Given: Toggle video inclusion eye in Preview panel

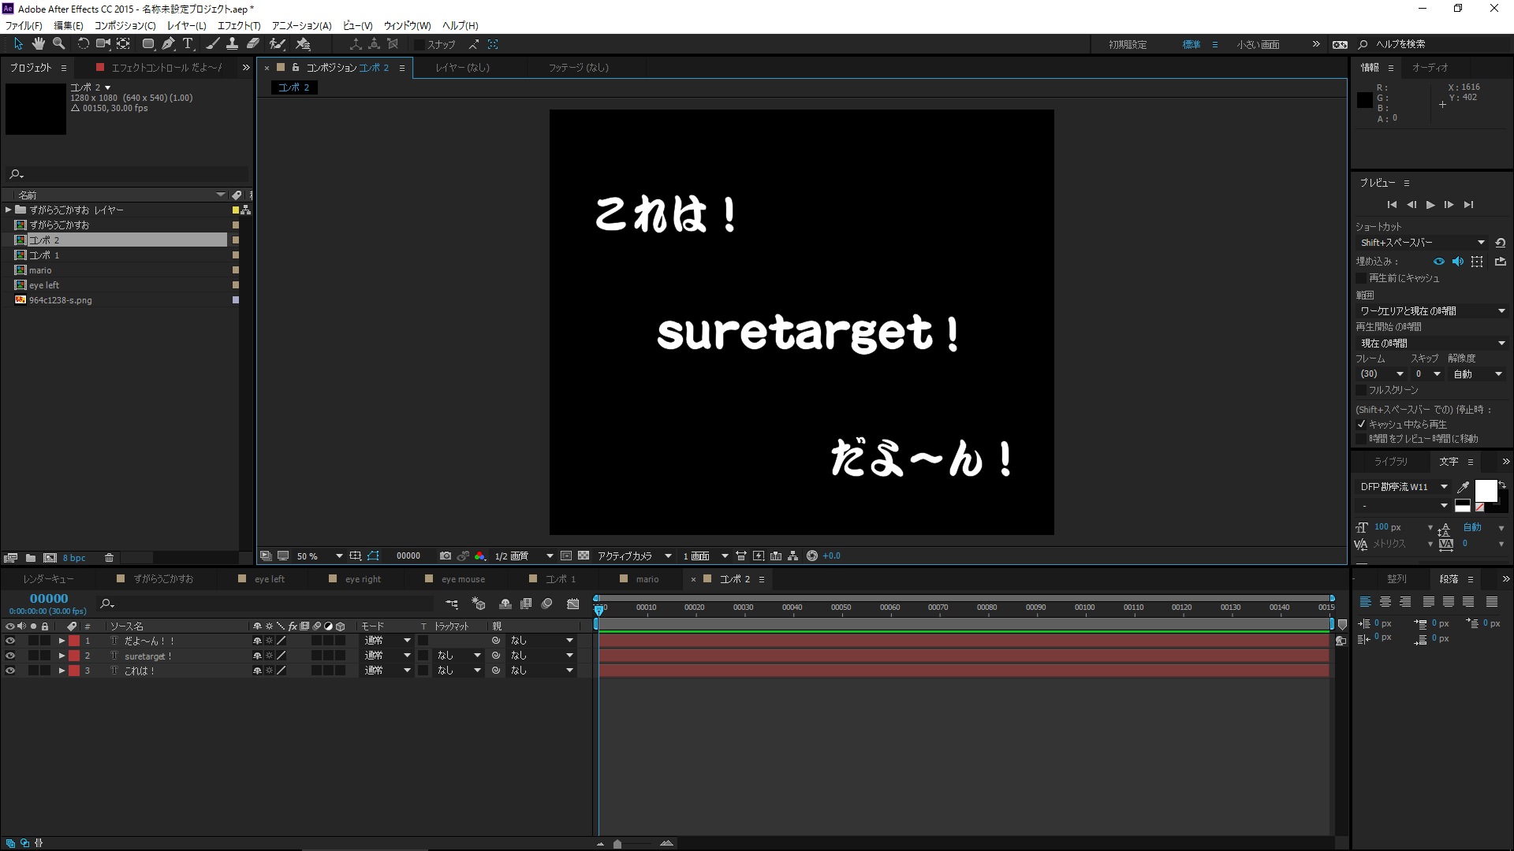Looking at the screenshot, I should 1439,262.
